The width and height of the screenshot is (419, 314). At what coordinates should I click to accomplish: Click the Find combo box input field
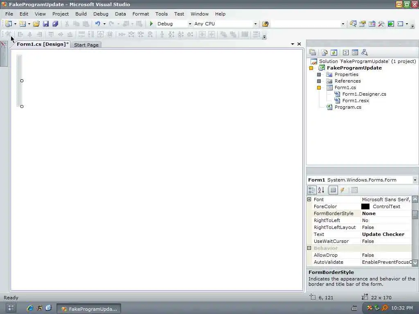(x=306, y=24)
